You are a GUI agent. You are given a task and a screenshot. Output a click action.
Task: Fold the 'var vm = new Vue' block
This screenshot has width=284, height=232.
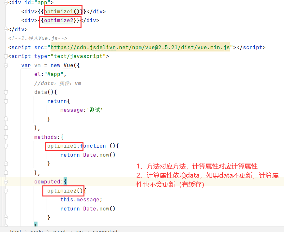click(5, 65)
